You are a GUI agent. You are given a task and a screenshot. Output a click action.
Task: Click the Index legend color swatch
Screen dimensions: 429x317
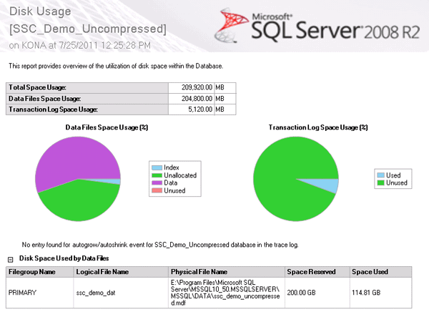(157, 167)
